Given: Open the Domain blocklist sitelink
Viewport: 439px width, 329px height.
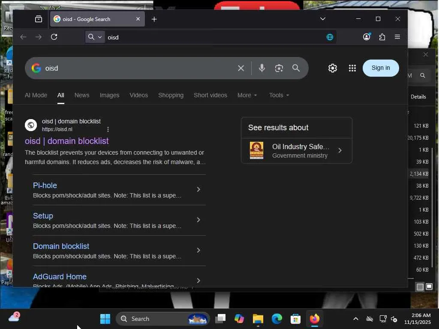Looking at the screenshot, I should 61,246.
